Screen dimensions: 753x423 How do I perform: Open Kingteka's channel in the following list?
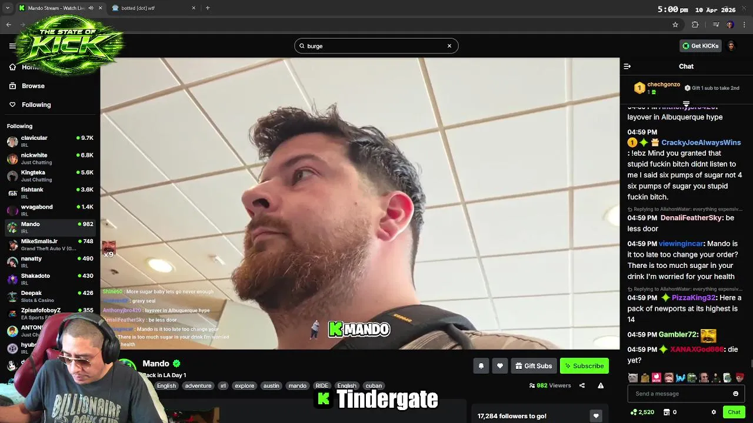click(50, 176)
